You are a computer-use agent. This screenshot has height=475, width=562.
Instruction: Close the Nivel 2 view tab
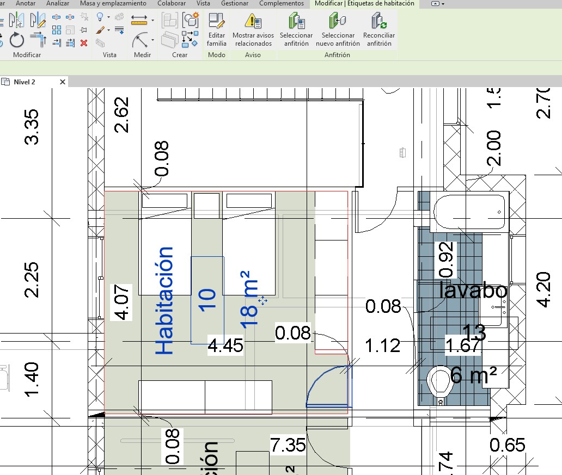click(x=63, y=82)
